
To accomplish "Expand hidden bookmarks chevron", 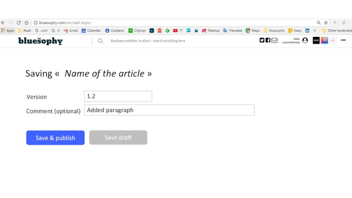I will 315,30.
